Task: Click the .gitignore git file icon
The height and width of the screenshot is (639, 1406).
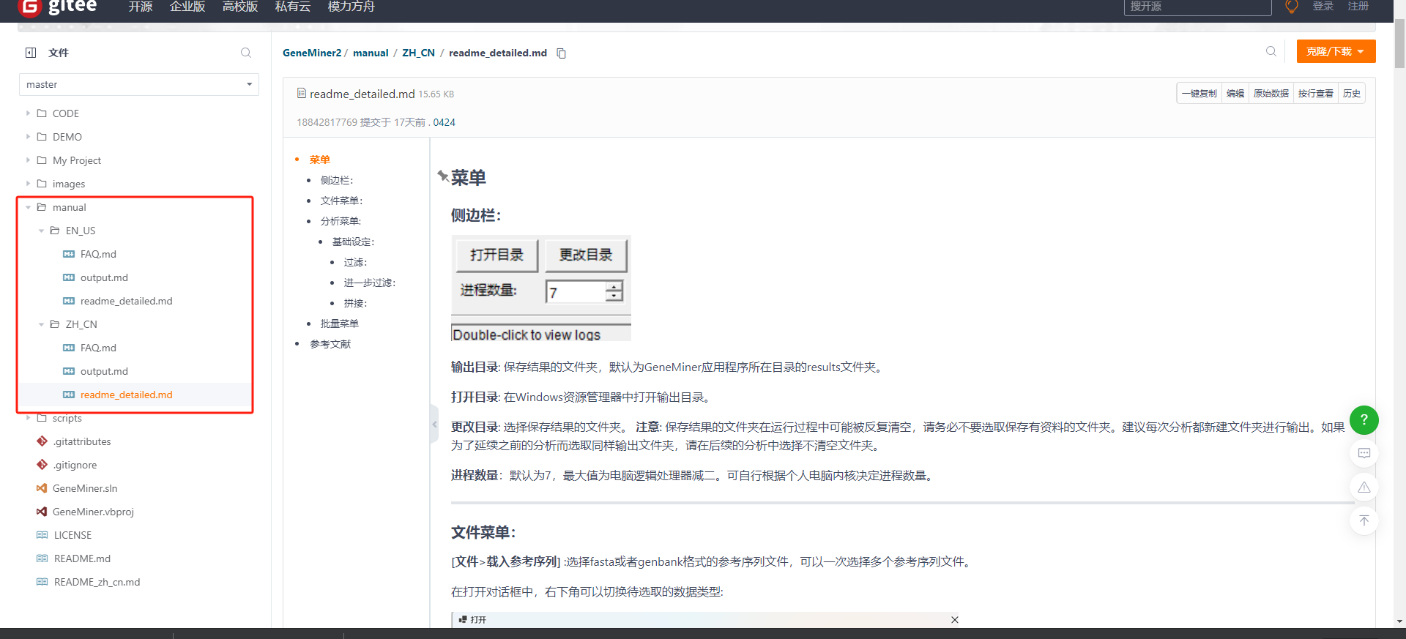Action: coord(42,465)
